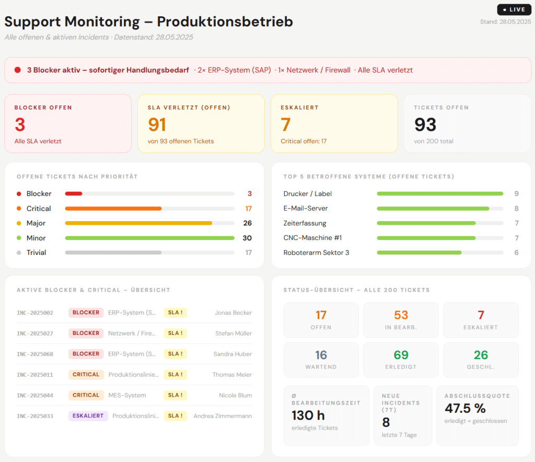Click SLA ! badge for Thomas Meier
Image resolution: width=535 pixels, height=462 pixels.
tap(176, 375)
